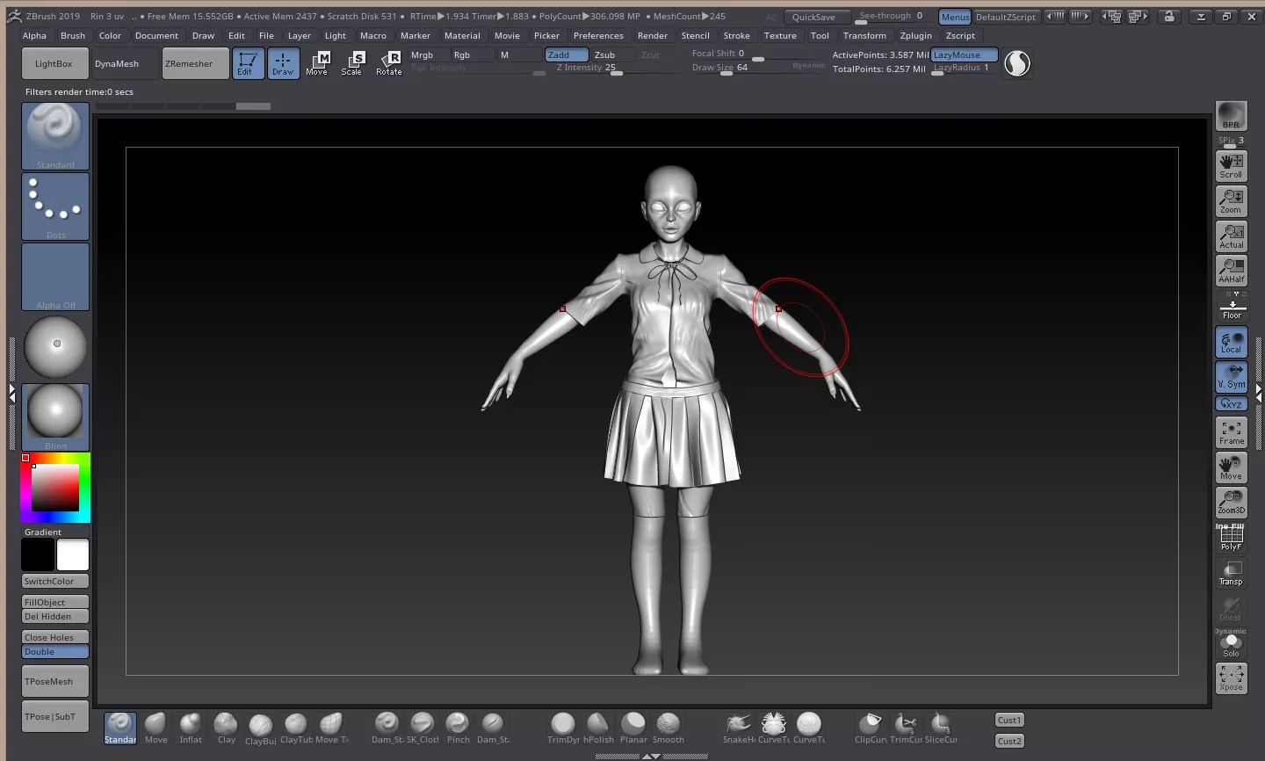Pick the hPolish brush
This screenshot has height=761, width=1265.
click(598, 727)
